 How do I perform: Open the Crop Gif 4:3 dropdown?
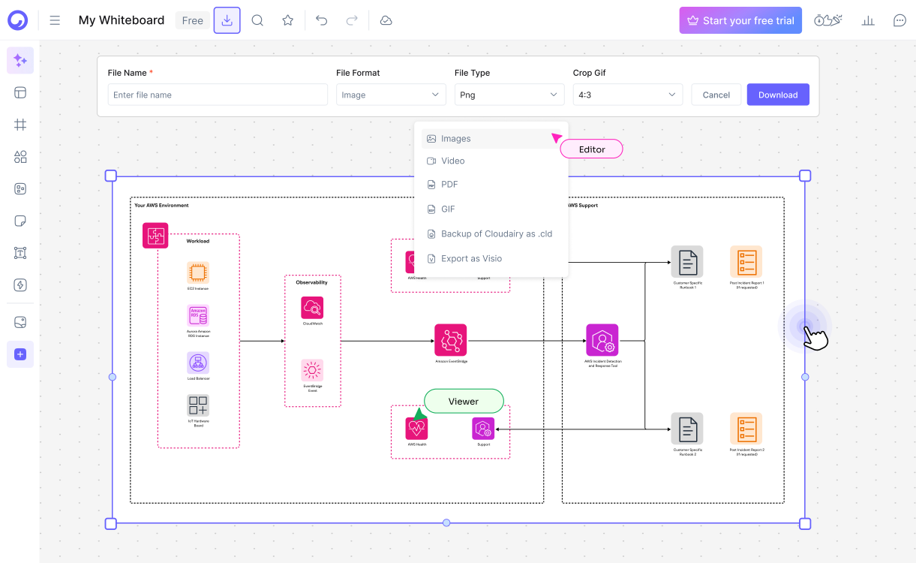coord(627,95)
